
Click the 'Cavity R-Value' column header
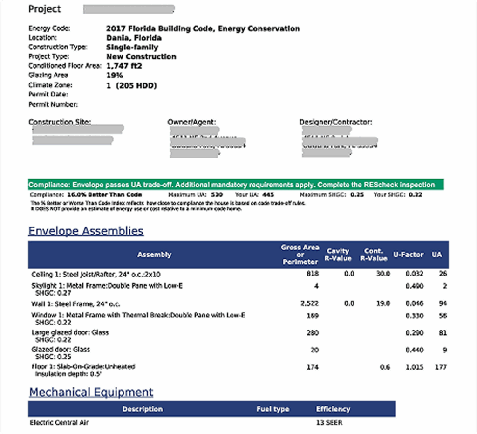pos(338,255)
